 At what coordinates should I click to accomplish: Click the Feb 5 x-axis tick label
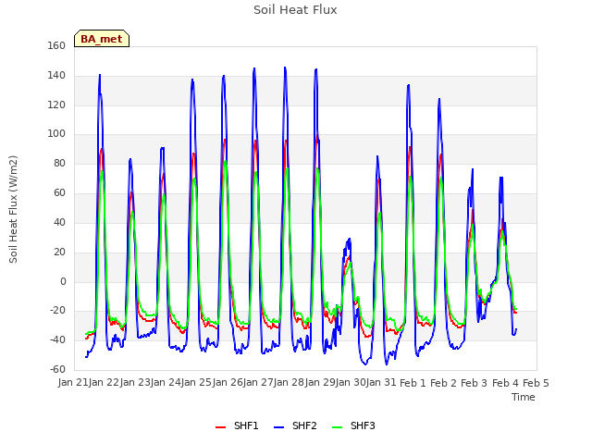coord(536,383)
